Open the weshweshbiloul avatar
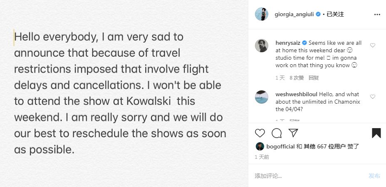 262,97
